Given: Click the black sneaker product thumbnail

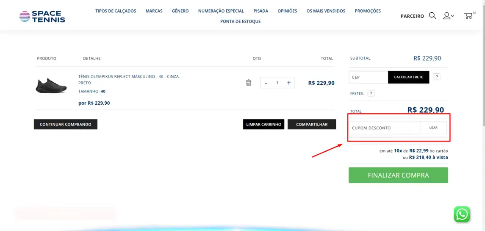Looking at the screenshot, I should pos(51,86).
